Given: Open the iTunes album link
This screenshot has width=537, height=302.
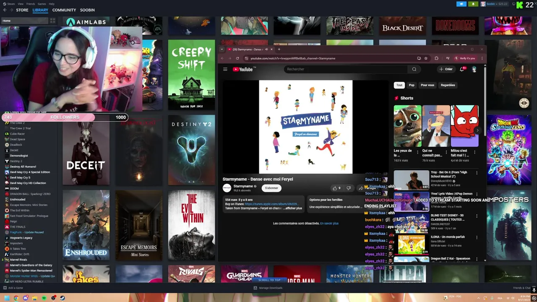Looking at the screenshot, I should [x=272, y=204].
